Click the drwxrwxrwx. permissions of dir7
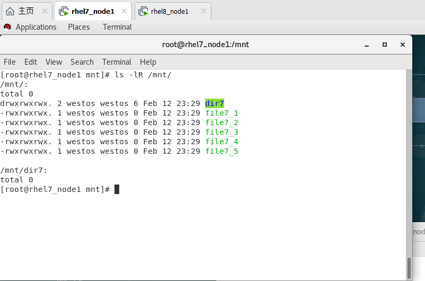This screenshot has height=281, width=425. click(26, 103)
